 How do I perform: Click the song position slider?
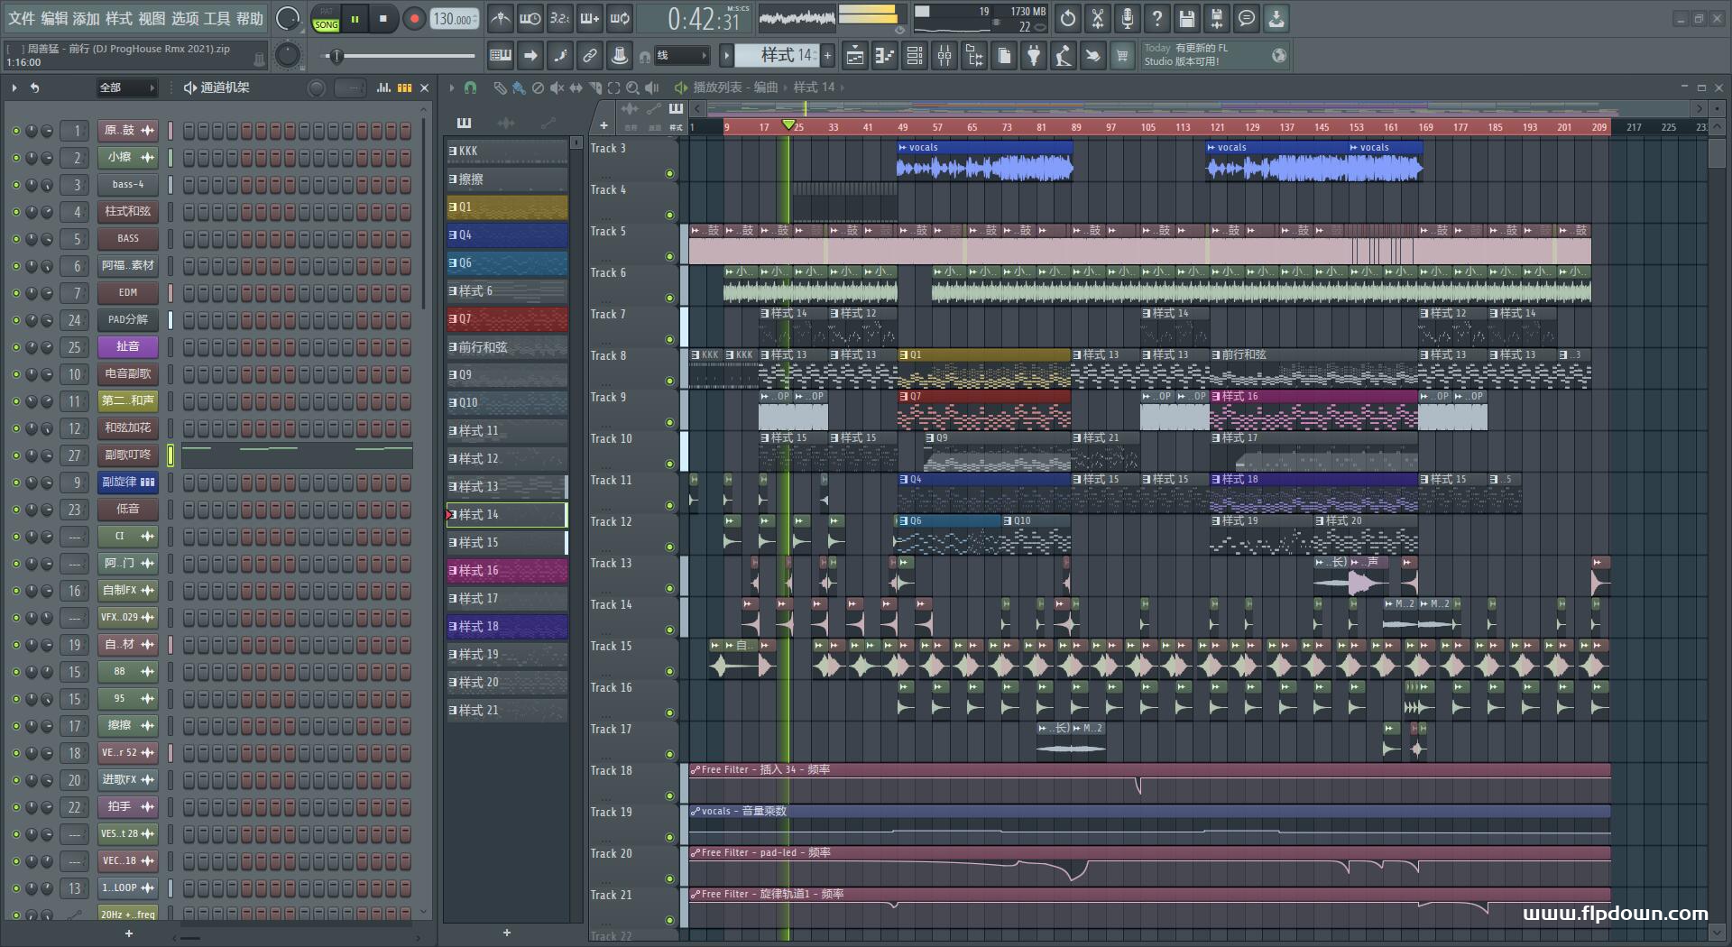(x=400, y=56)
